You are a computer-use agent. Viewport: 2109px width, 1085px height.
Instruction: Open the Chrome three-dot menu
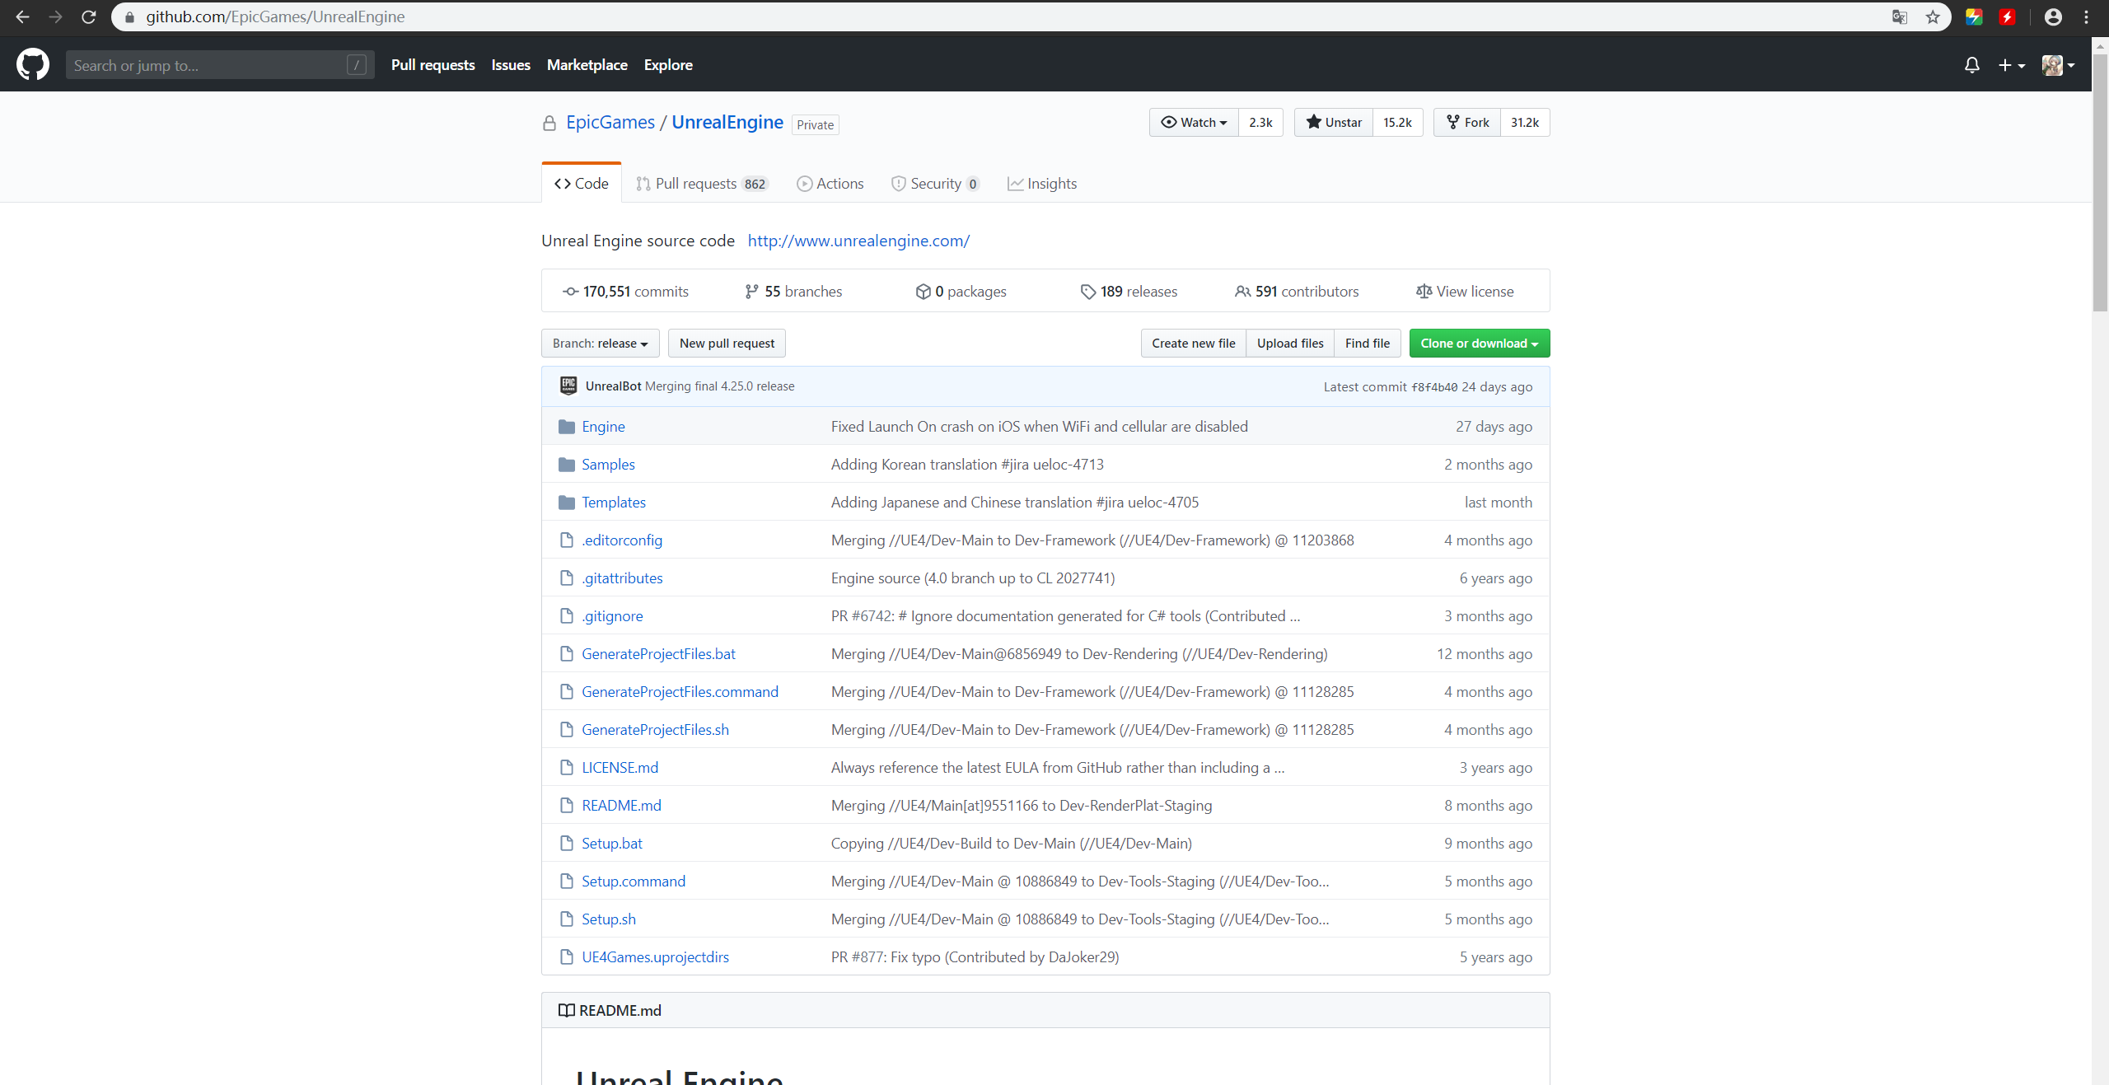(2087, 16)
